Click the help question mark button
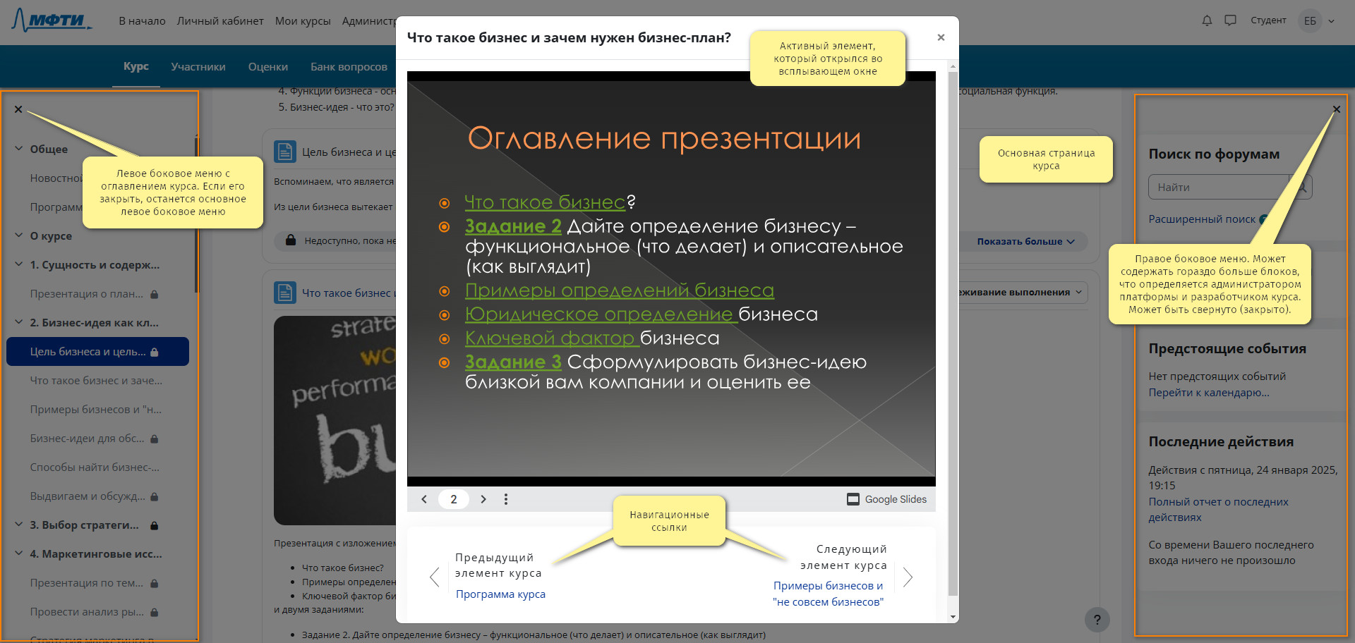The image size is (1355, 643). 1097,620
